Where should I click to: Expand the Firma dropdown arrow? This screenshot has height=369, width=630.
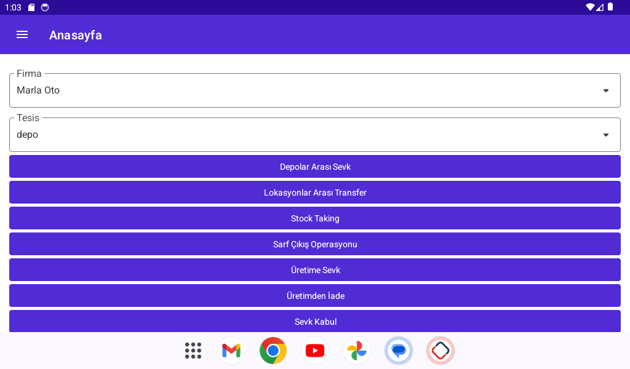click(606, 91)
